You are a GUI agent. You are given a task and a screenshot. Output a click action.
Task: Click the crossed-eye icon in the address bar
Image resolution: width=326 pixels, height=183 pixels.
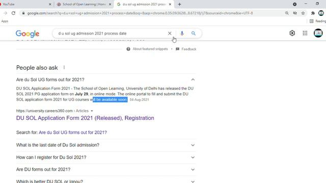pos(295,13)
